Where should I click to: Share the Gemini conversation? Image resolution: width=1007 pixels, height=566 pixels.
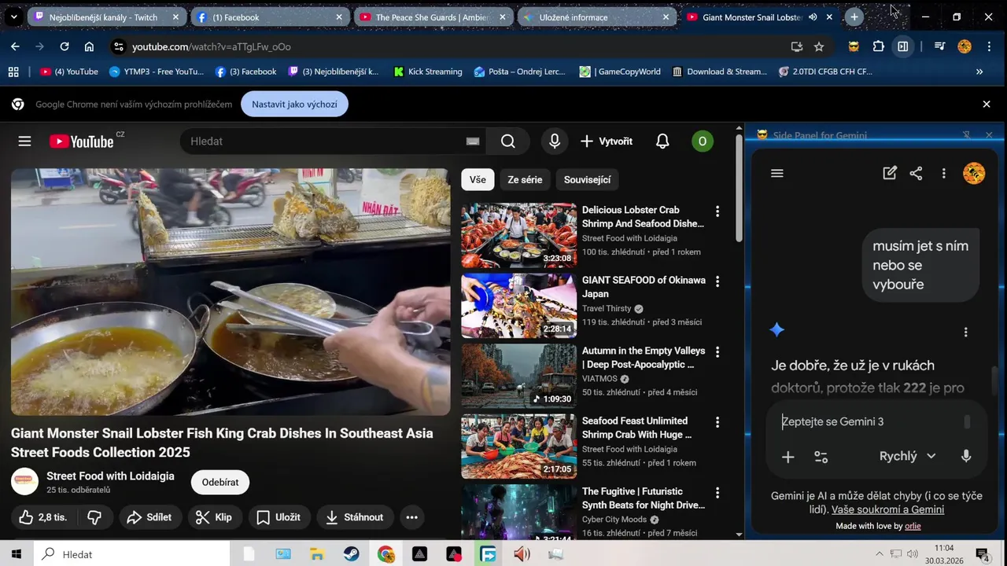pyautogui.click(x=916, y=174)
